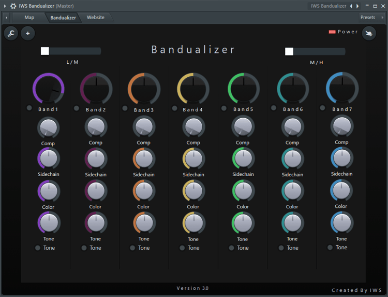This screenshot has width=388, height=297.
Task: Click the Band 5 Color knob
Action: point(243,191)
